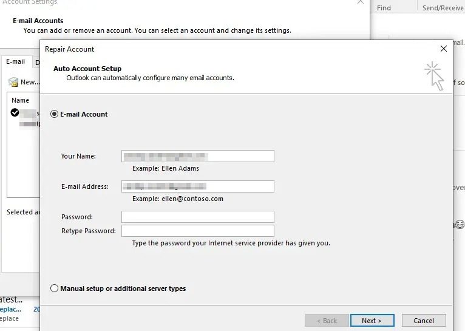This screenshot has height=331, width=465.
Task: Click into the E-mail Address field
Action: click(x=197, y=186)
